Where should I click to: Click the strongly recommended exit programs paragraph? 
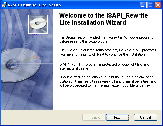106,39
